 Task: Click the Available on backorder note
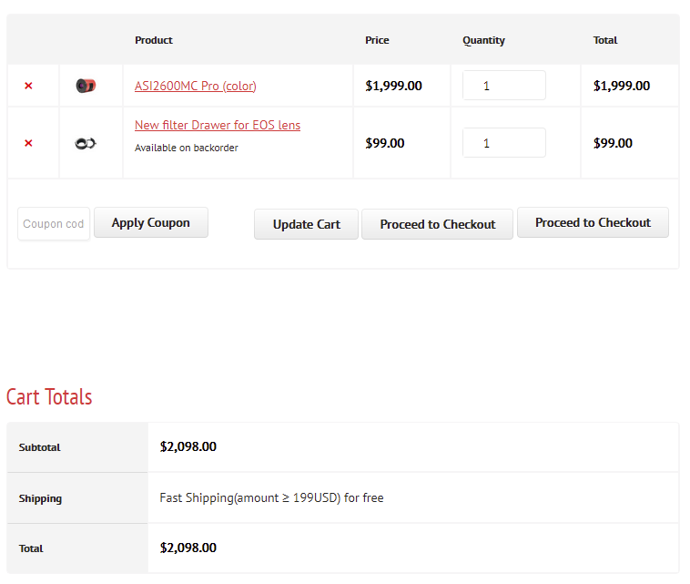point(186,148)
